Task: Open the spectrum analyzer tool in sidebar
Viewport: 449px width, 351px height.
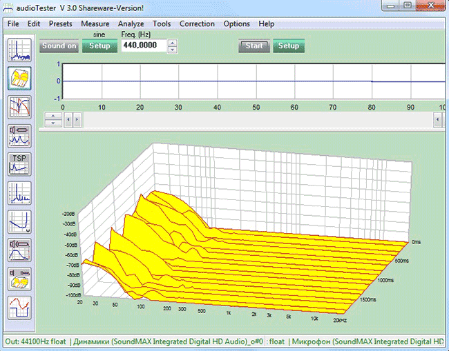Action: click(x=19, y=50)
